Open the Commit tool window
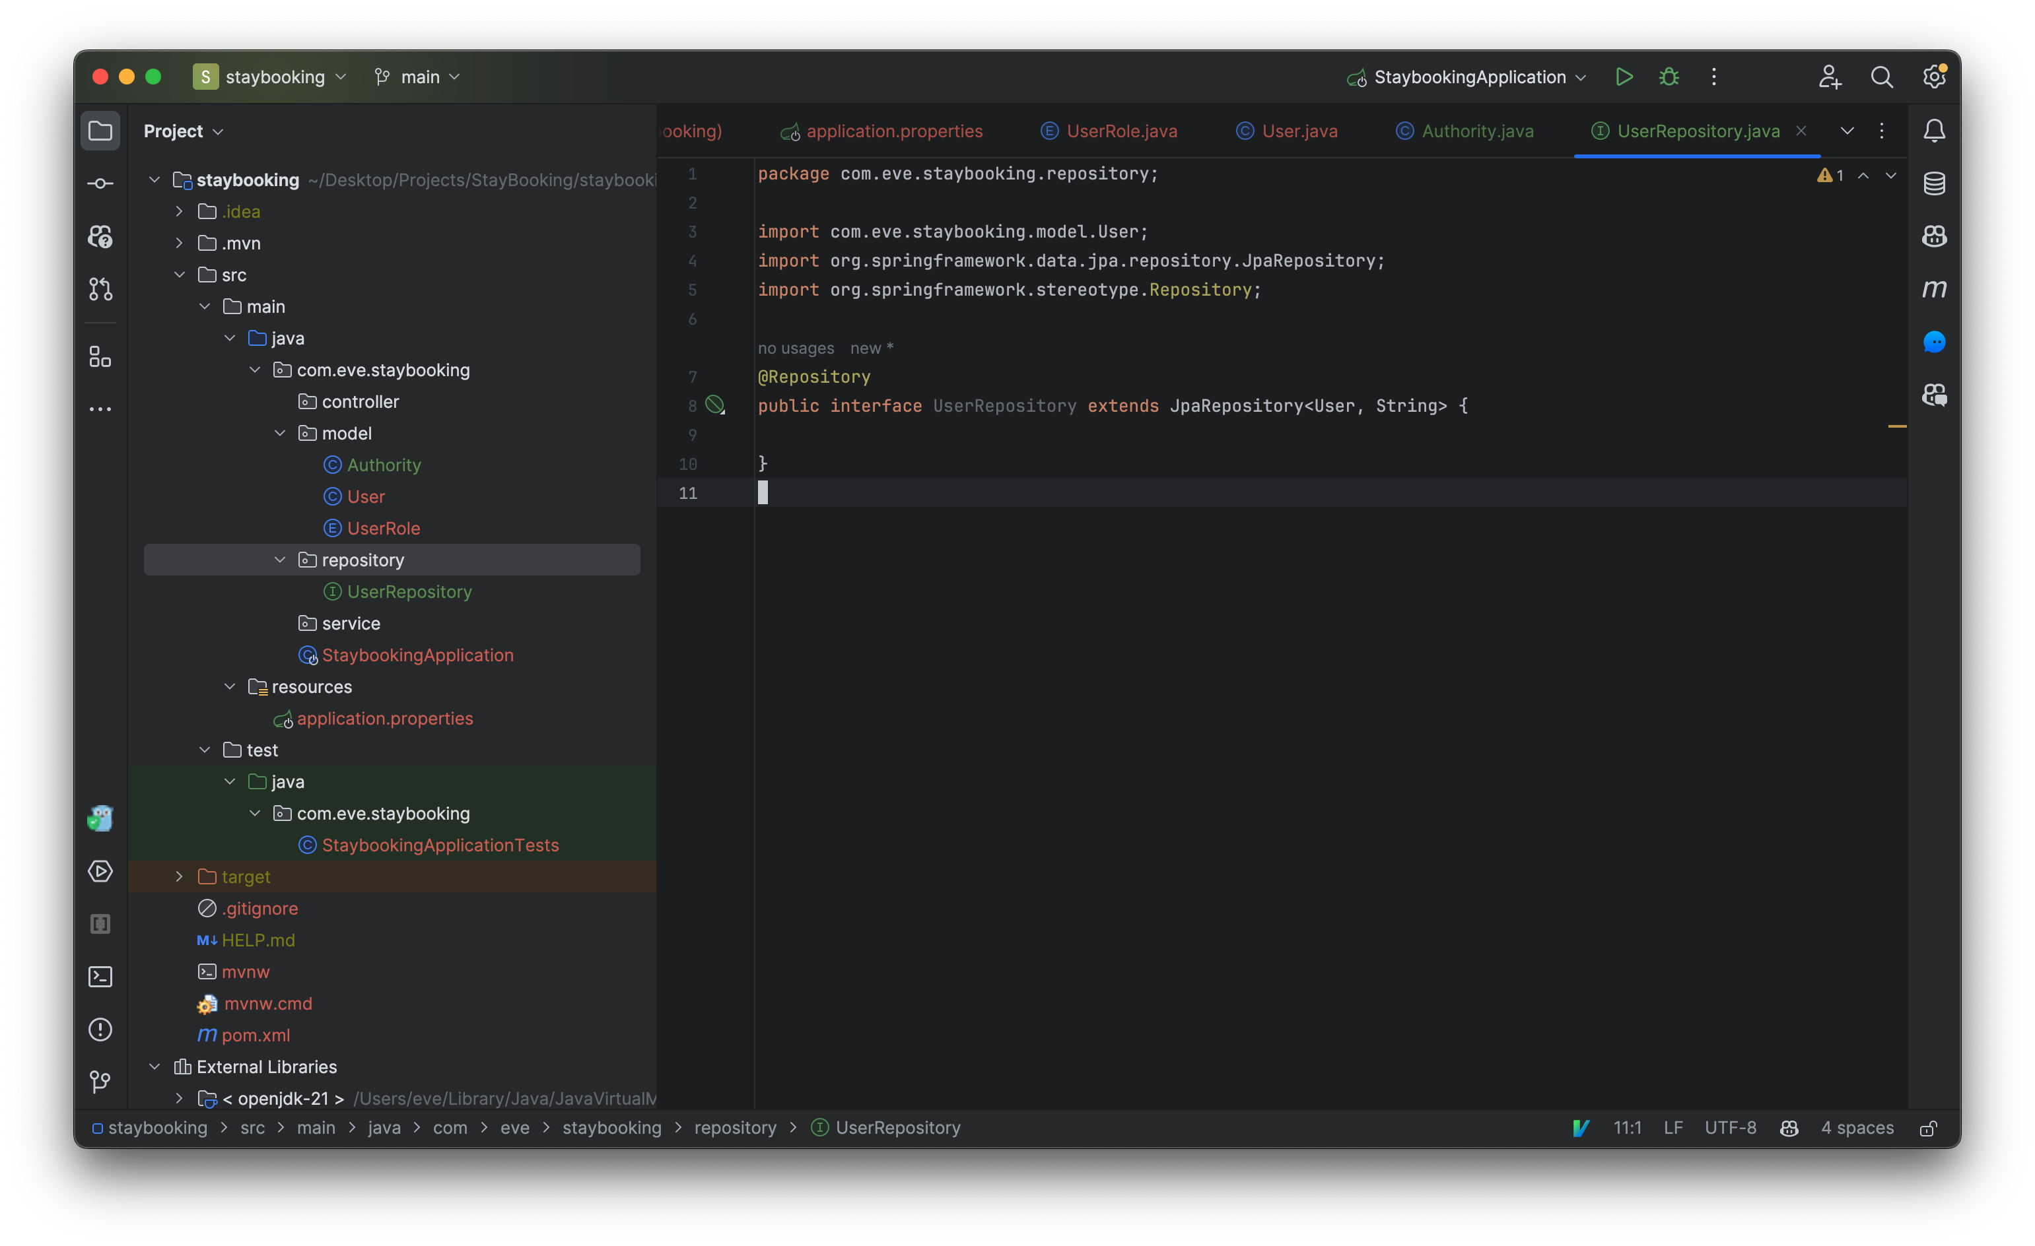The height and width of the screenshot is (1246, 2035). pyautogui.click(x=100, y=183)
